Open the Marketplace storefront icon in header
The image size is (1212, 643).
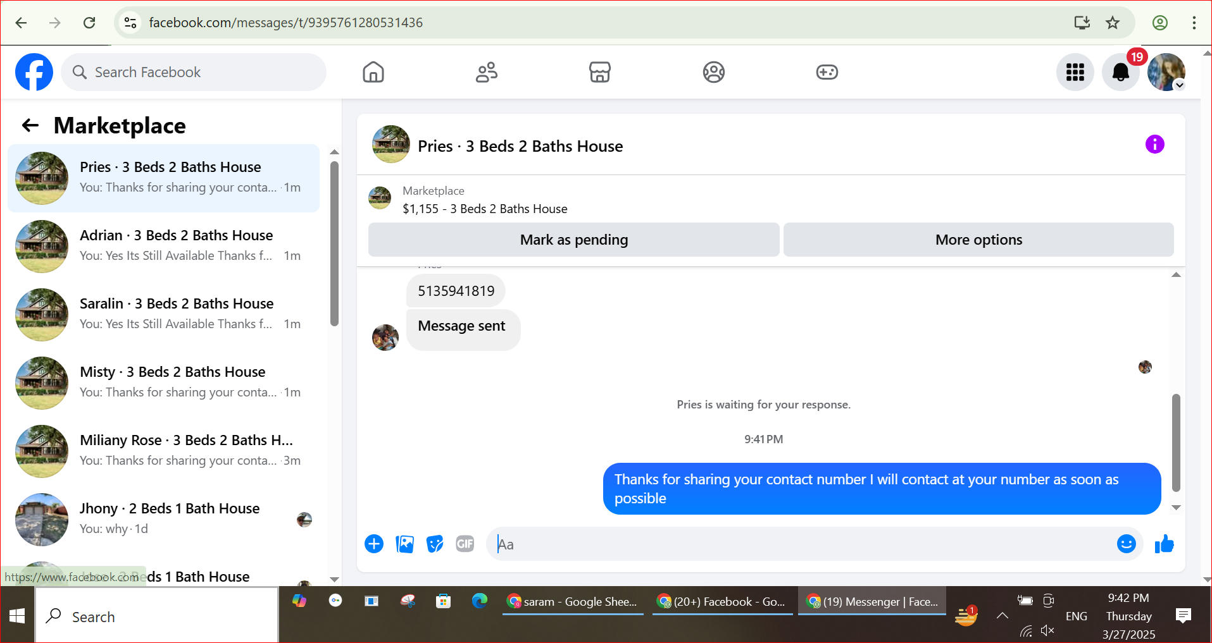(600, 72)
